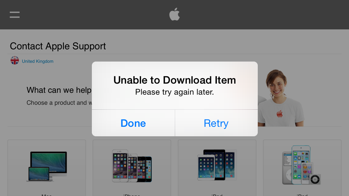
Task: Click the Contact Apple Support heading
Action: (x=58, y=46)
